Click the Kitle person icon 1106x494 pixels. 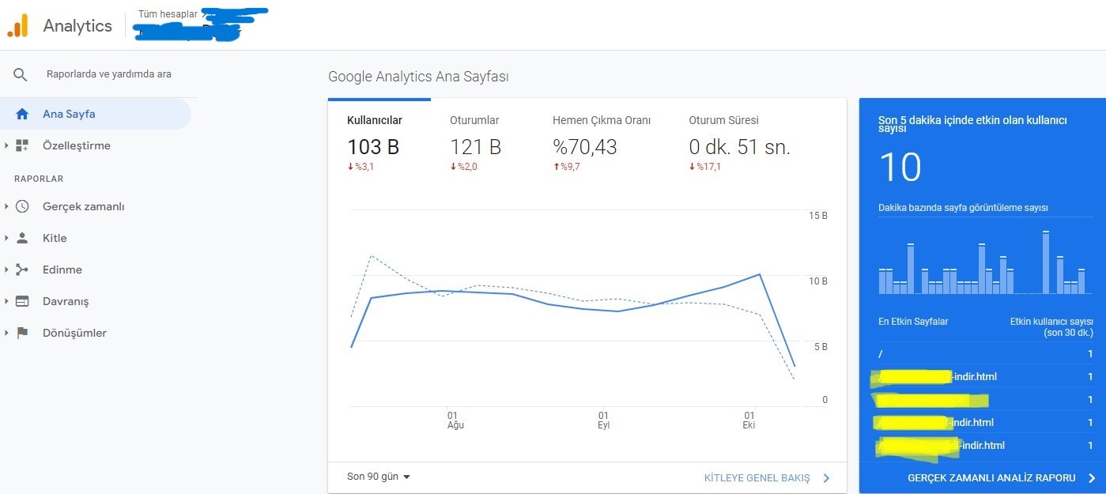pyautogui.click(x=22, y=238)
